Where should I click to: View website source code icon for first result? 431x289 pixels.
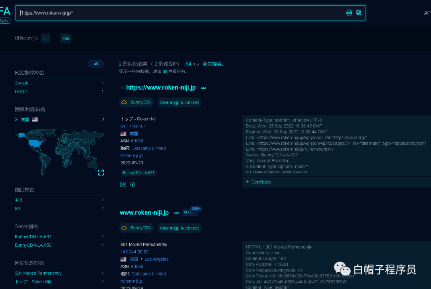click(x=123, y=184)
